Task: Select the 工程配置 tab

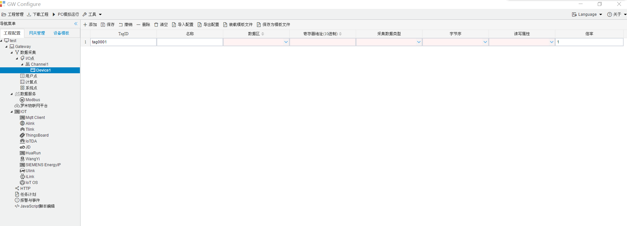Action: point(12,33)
